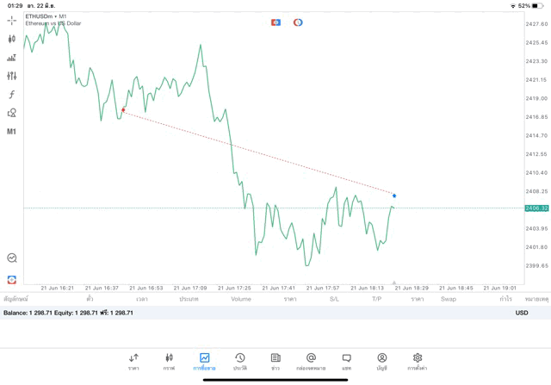The image size is (551, 385).
Task: Open the การตั้งค่า settings tab
Action: [x=418, y=362]
